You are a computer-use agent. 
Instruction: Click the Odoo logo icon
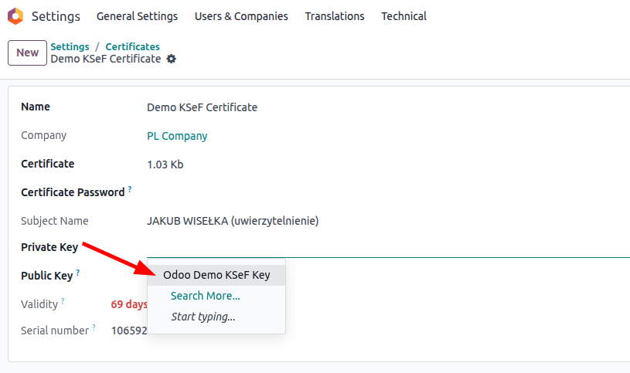pos(15,16)
